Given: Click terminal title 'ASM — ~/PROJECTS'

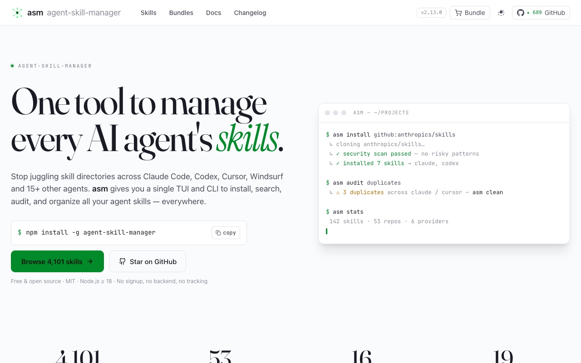Looking at the screenshot, I should [381, 113].
